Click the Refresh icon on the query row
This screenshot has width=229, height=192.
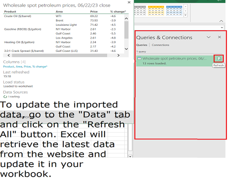coord(219,59)
